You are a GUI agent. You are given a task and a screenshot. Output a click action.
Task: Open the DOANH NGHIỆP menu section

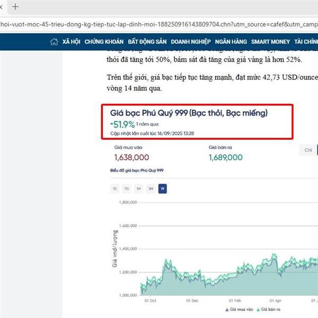(x=191, y=42)
